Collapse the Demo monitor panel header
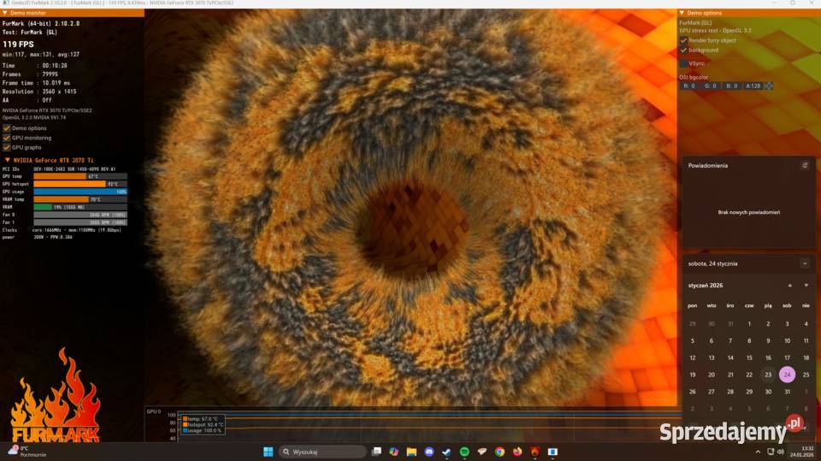821x461 pixels. [x=5, y=13]
